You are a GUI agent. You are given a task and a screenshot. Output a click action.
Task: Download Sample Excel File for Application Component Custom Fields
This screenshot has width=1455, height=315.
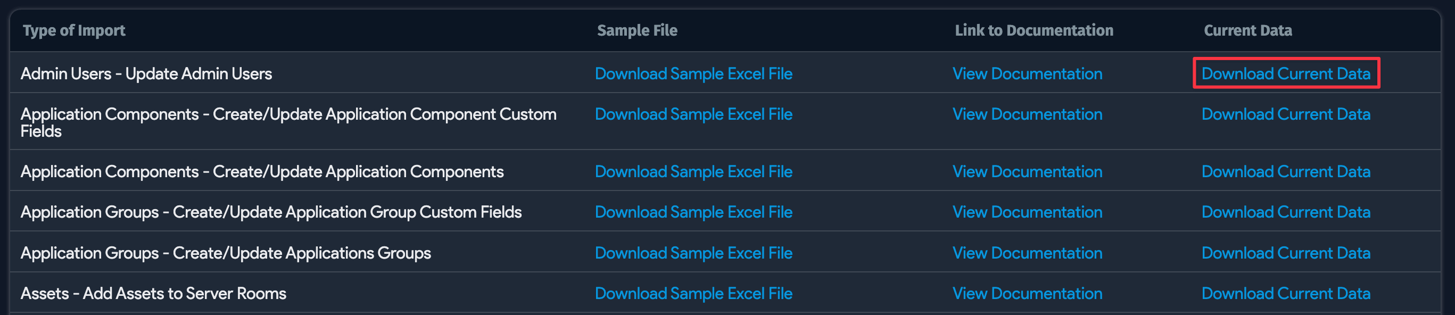click(694, 114)
